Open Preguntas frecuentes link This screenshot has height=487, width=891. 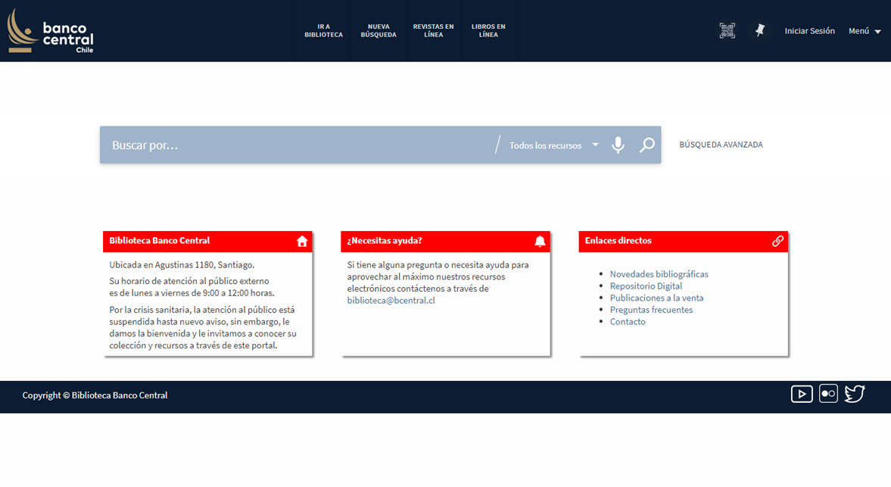pos(651,310)
